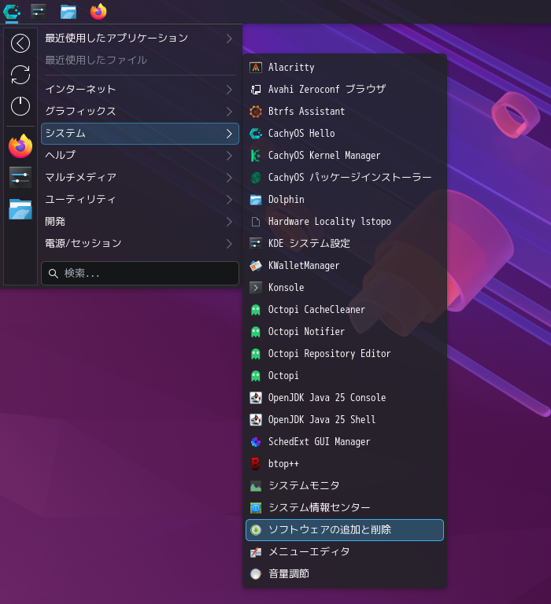Expand the ユーティリティ submenu arrow

point(229,200)
